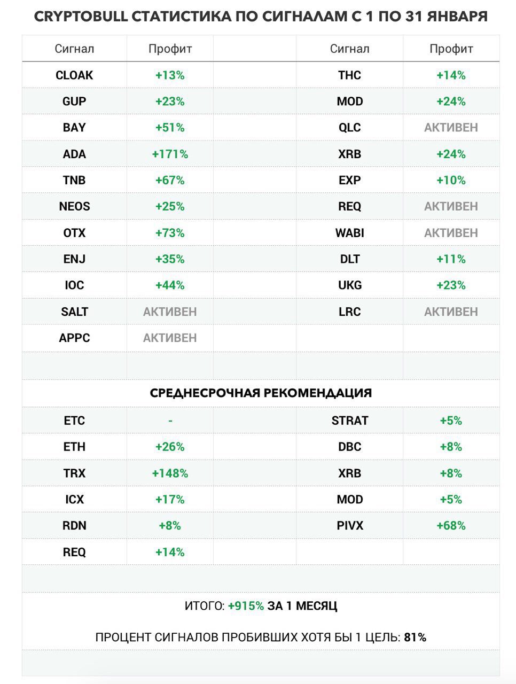The height and width of the screenshot is (684, 516).
Task: Select the STRAT ticker cell
Action: (x=350, y=421)
